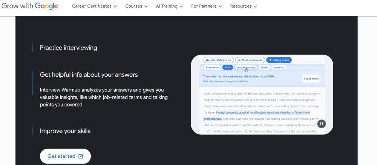Choose the Experience filter chip
Screen dimensions: 377x165
212,68
